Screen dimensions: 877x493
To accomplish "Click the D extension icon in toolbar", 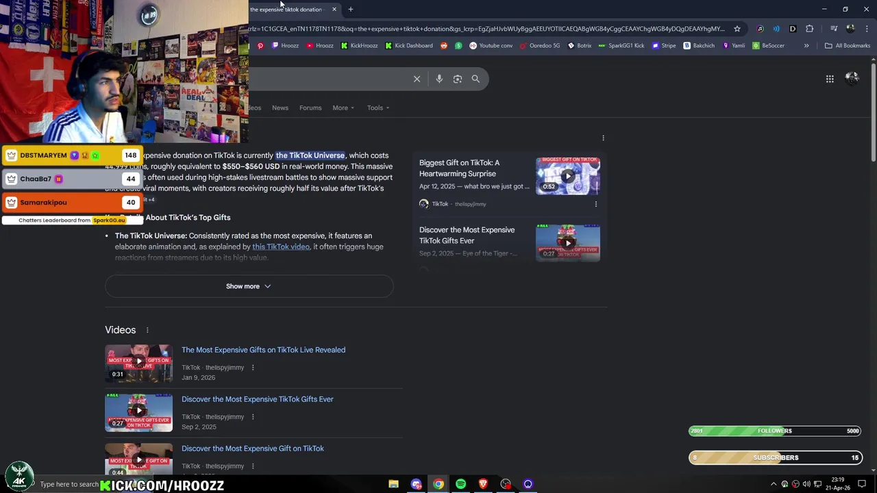I will (793, 29).
